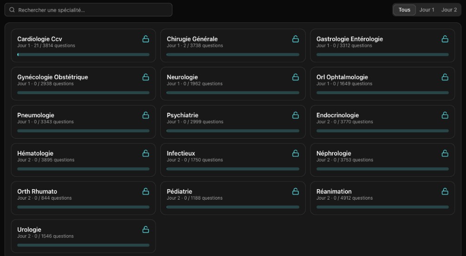This screenshot has height=256, width=466.
Task: Click the Chirugie Générale progress bar
Action: coord(233,55)
